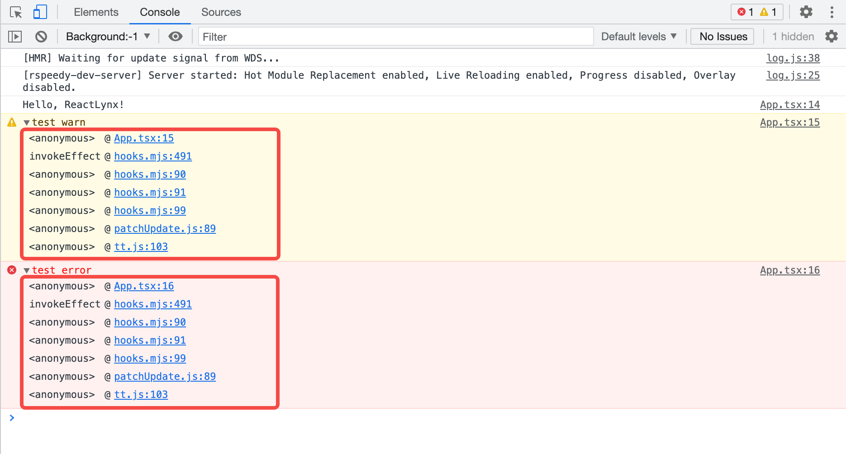Open the three-dot more options menu

point(832,12)
